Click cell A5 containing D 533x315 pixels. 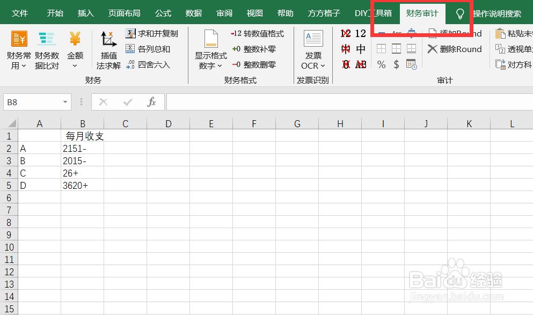[x=39, y=186]
